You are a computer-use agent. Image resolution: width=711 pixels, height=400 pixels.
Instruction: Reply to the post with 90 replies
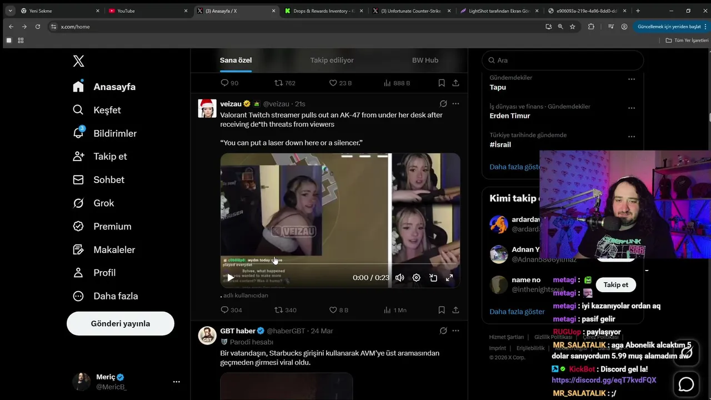(x=229, y=83)
